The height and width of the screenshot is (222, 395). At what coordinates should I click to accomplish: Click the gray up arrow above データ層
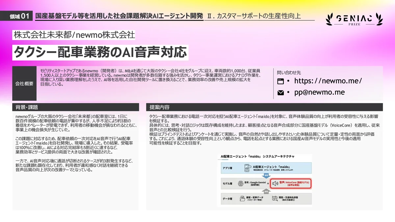[266, 191]
